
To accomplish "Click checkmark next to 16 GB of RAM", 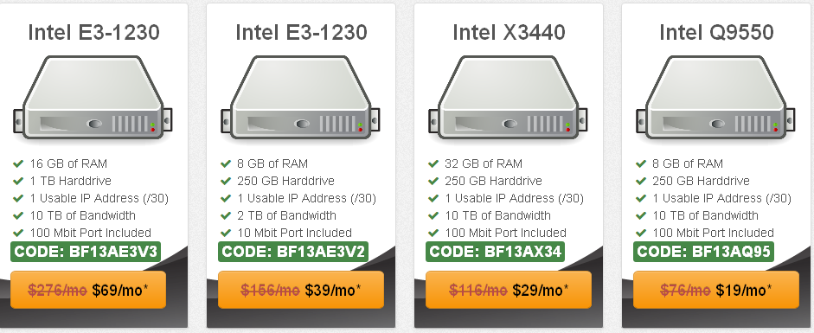I will click(18, 164).
